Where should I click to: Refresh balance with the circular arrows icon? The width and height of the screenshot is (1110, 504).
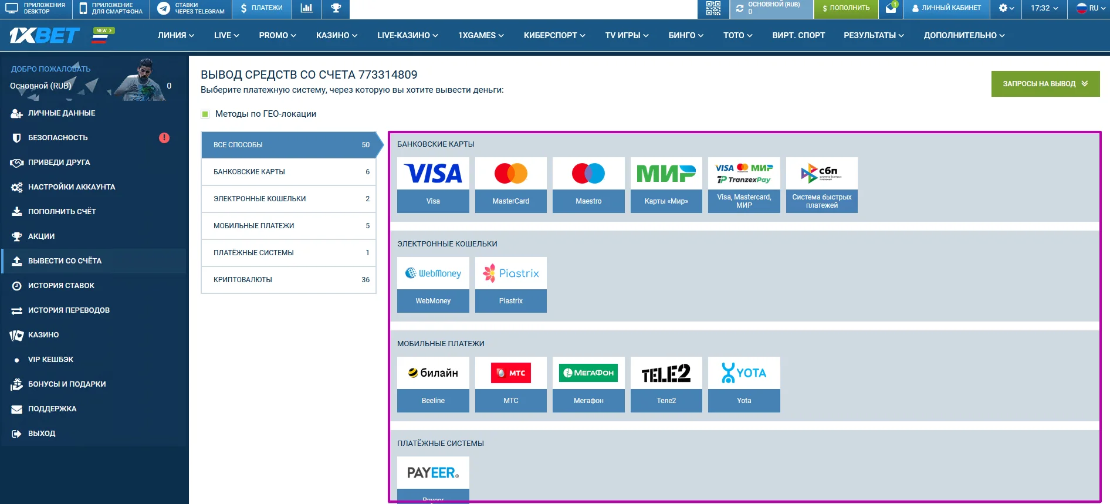[x=740, y=8]
